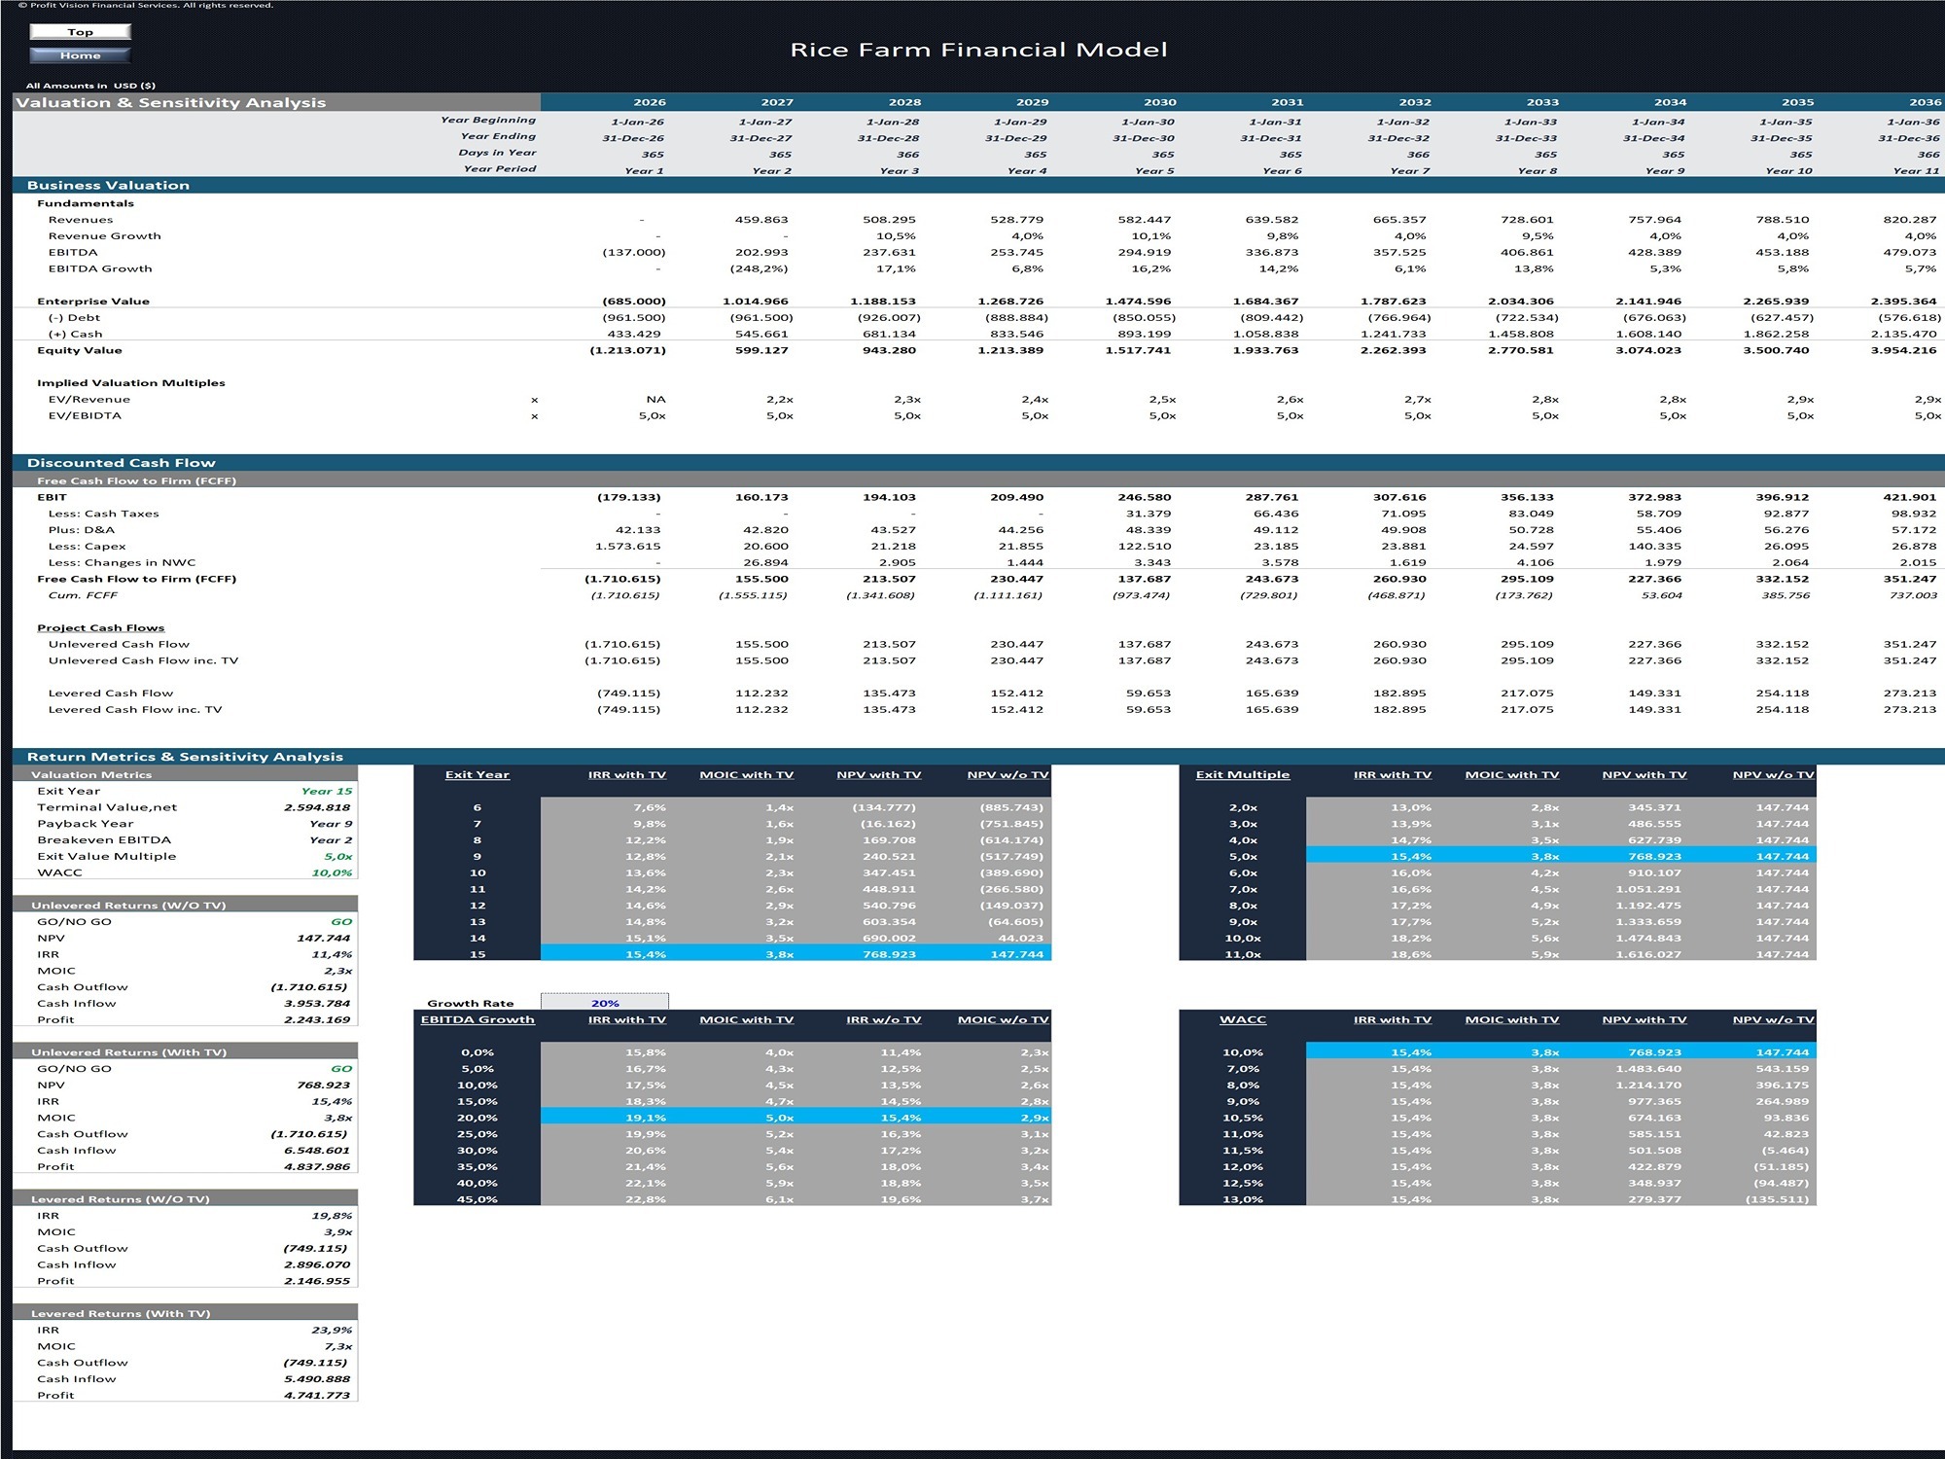Viewport: 1945px width, 1459px height.
Task: Click the Top navigation button
Action: (80, 32)
